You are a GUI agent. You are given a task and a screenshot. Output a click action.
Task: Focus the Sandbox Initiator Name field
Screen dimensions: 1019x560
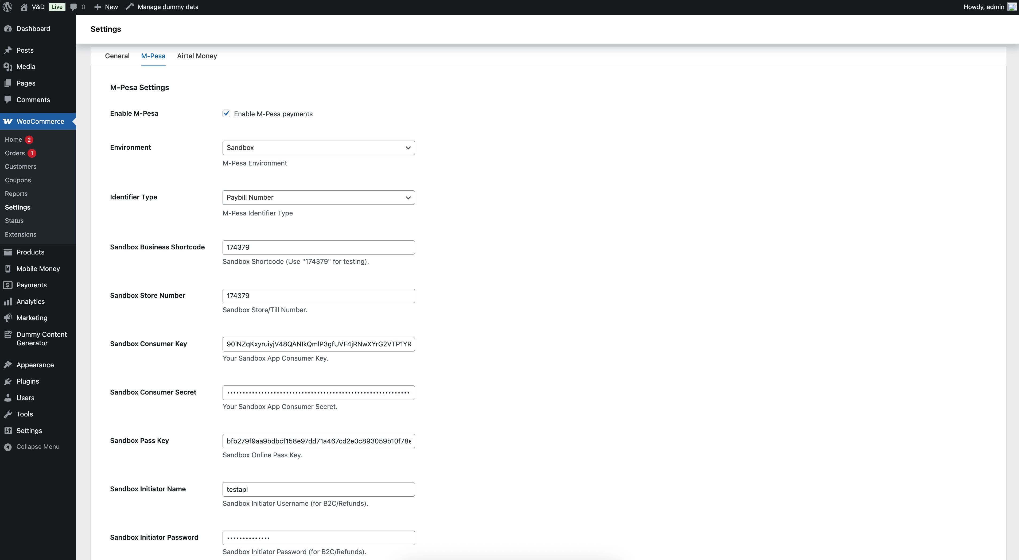click(318, 489)
